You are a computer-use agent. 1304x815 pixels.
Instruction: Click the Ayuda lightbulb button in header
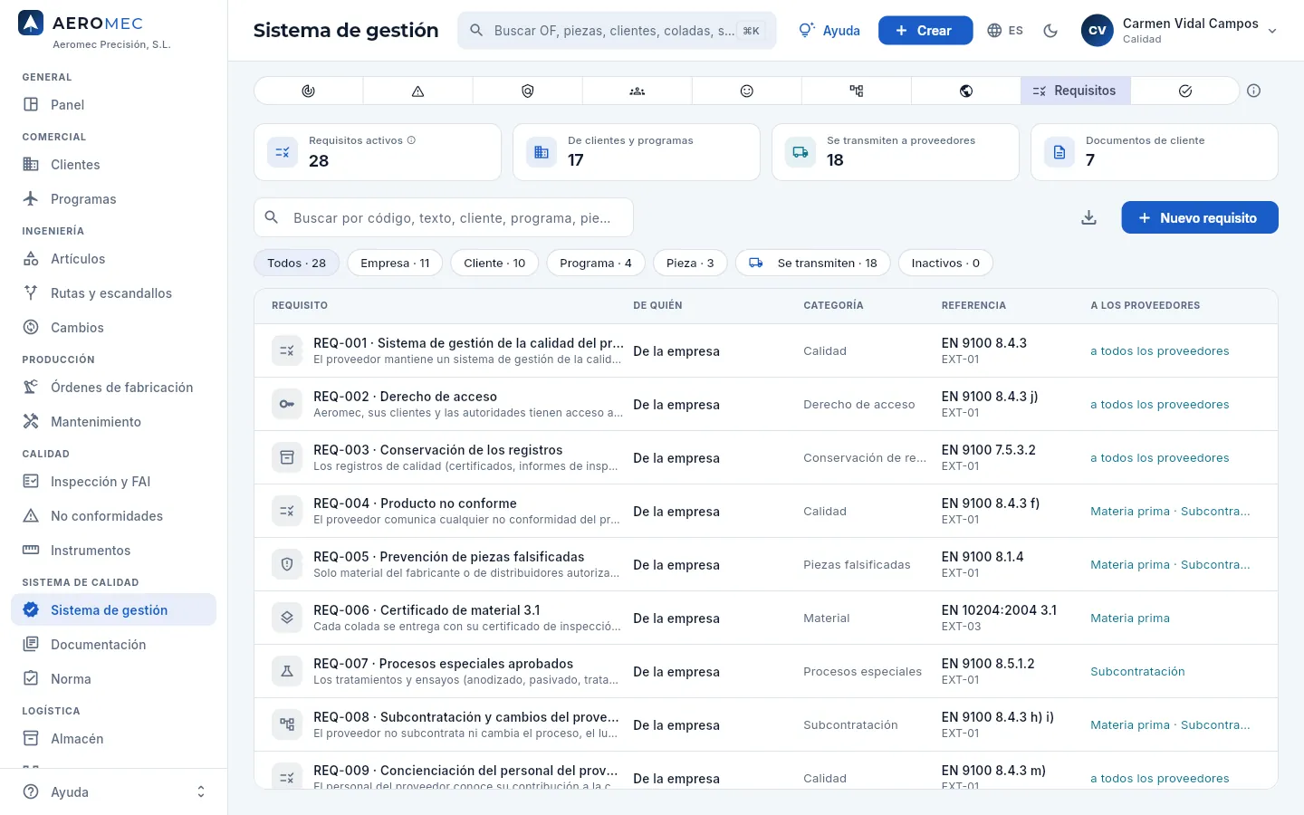pos(829,31)
